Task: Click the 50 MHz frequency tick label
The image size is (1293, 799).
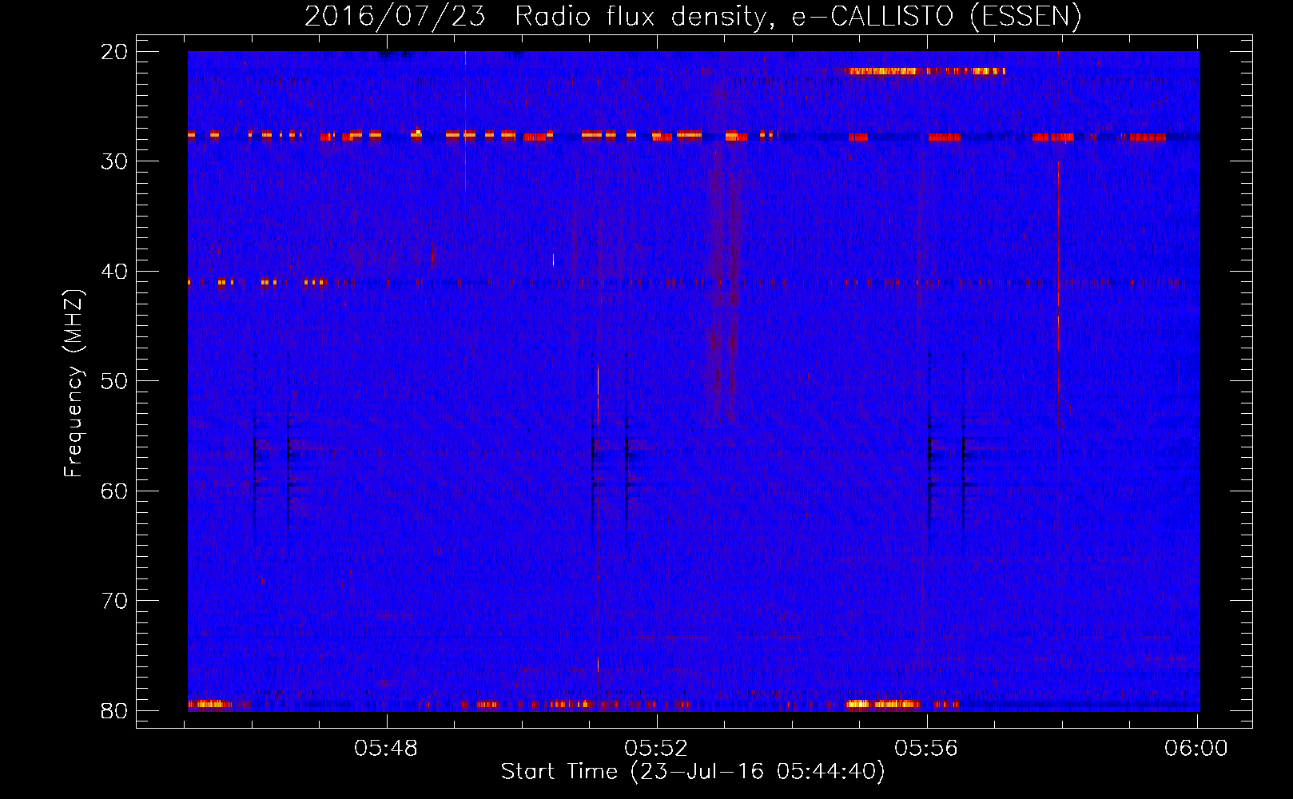Action: point(114,381)
